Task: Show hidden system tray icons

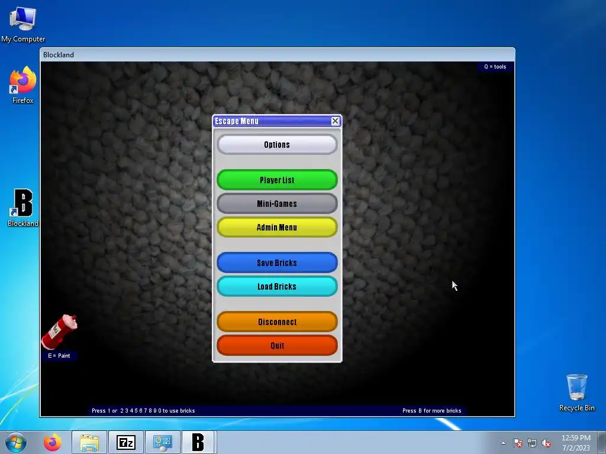Action: tap(503, 443)
